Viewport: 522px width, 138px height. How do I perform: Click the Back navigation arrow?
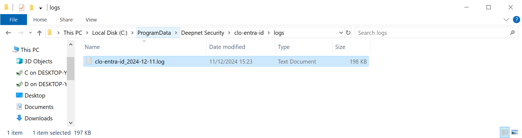click(x=8, y=33)
